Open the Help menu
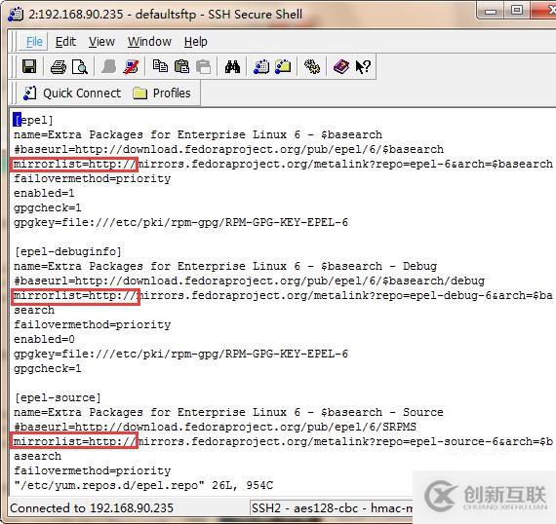The image size is (556, 524). 196,42
